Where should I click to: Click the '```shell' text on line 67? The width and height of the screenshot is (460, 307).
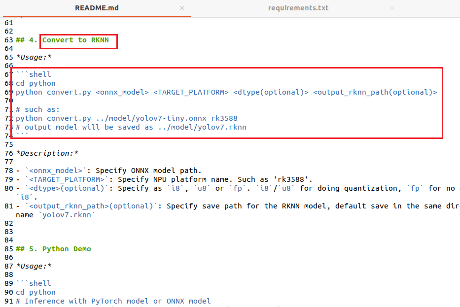(x=34, y=74)
